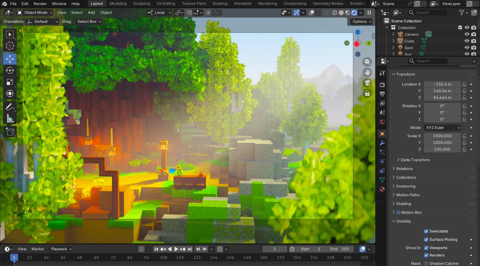Viewport: 480px width, 266px height.
Task: Open the Render properties tab
Action: [x=382, y=84]
